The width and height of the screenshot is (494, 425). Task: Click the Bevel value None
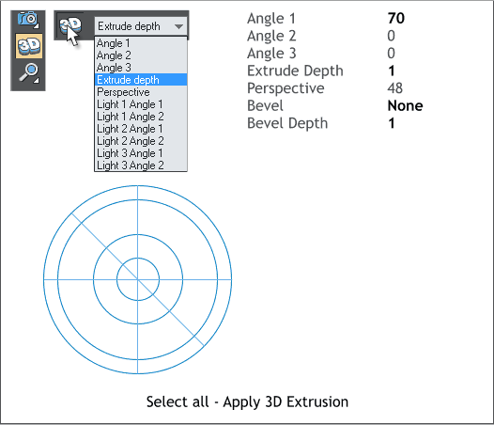[405, 105]
